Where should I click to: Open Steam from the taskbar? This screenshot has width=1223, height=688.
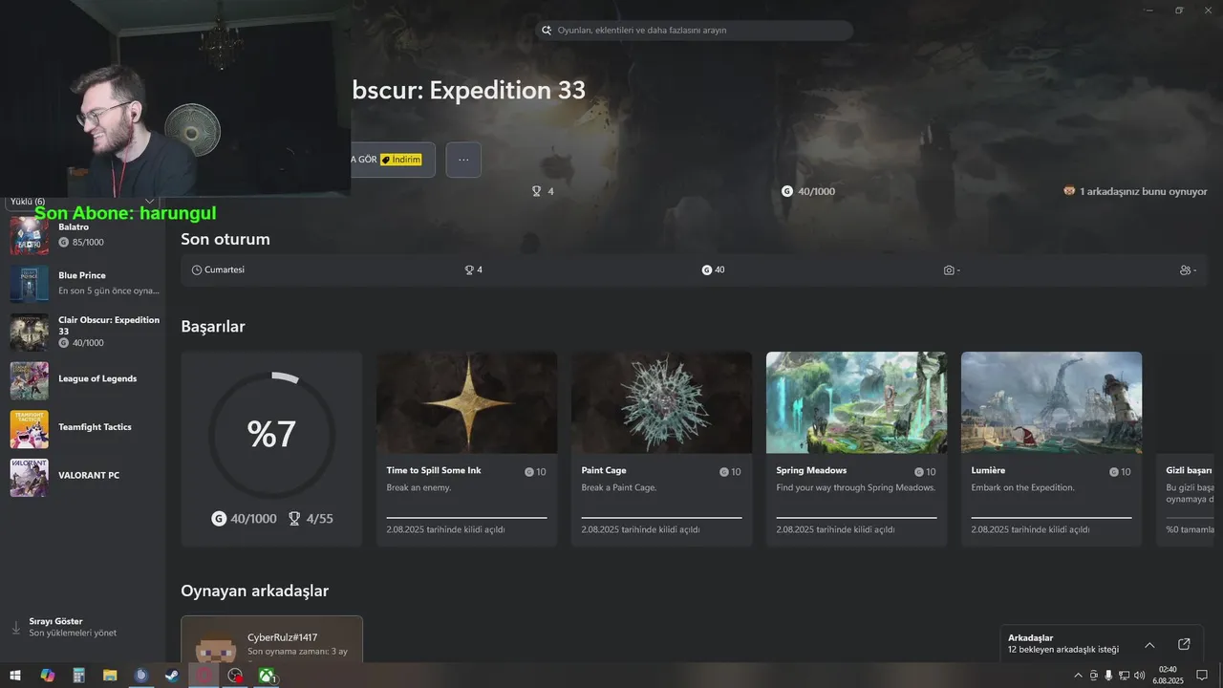tap(172, 676)
